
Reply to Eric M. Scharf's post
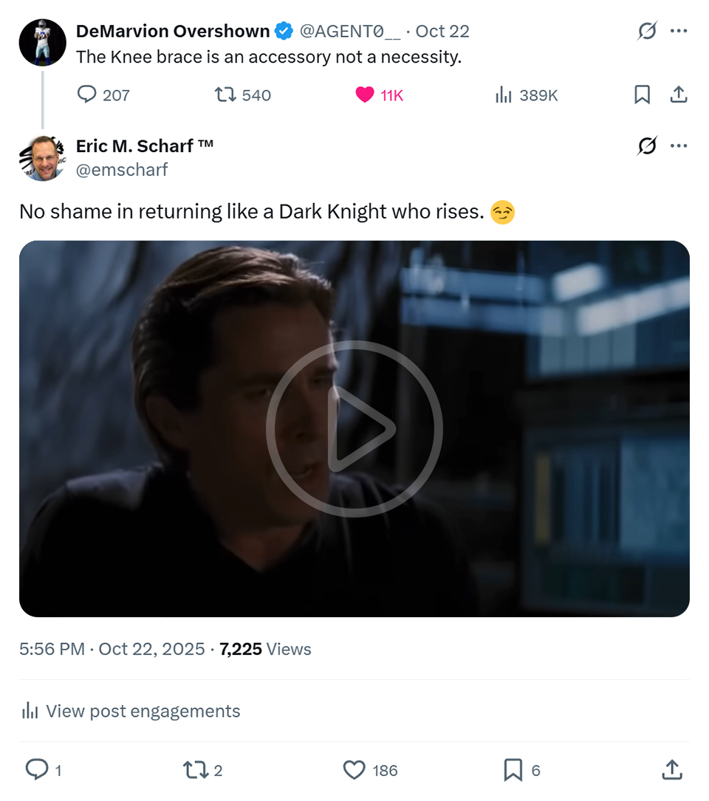coord(36,770)
